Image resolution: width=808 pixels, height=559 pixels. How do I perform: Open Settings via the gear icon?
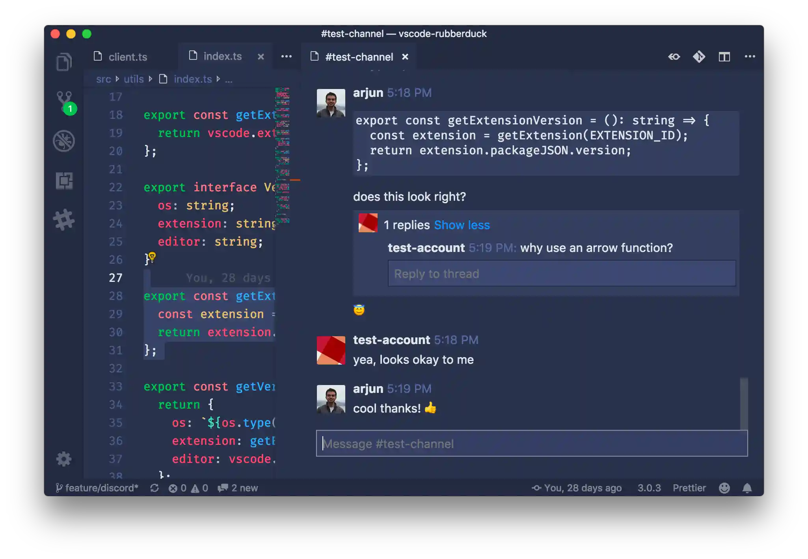tap(64, 459)
